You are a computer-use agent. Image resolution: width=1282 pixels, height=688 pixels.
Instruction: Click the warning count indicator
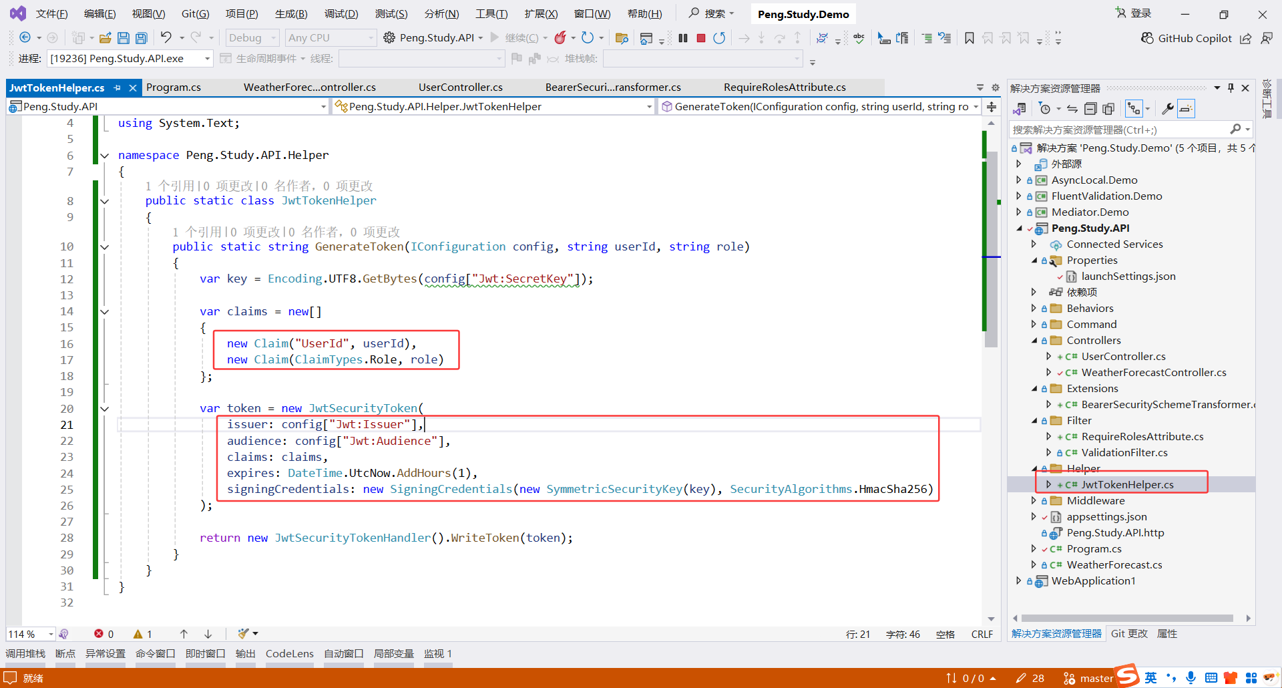(x=143, y=634)
